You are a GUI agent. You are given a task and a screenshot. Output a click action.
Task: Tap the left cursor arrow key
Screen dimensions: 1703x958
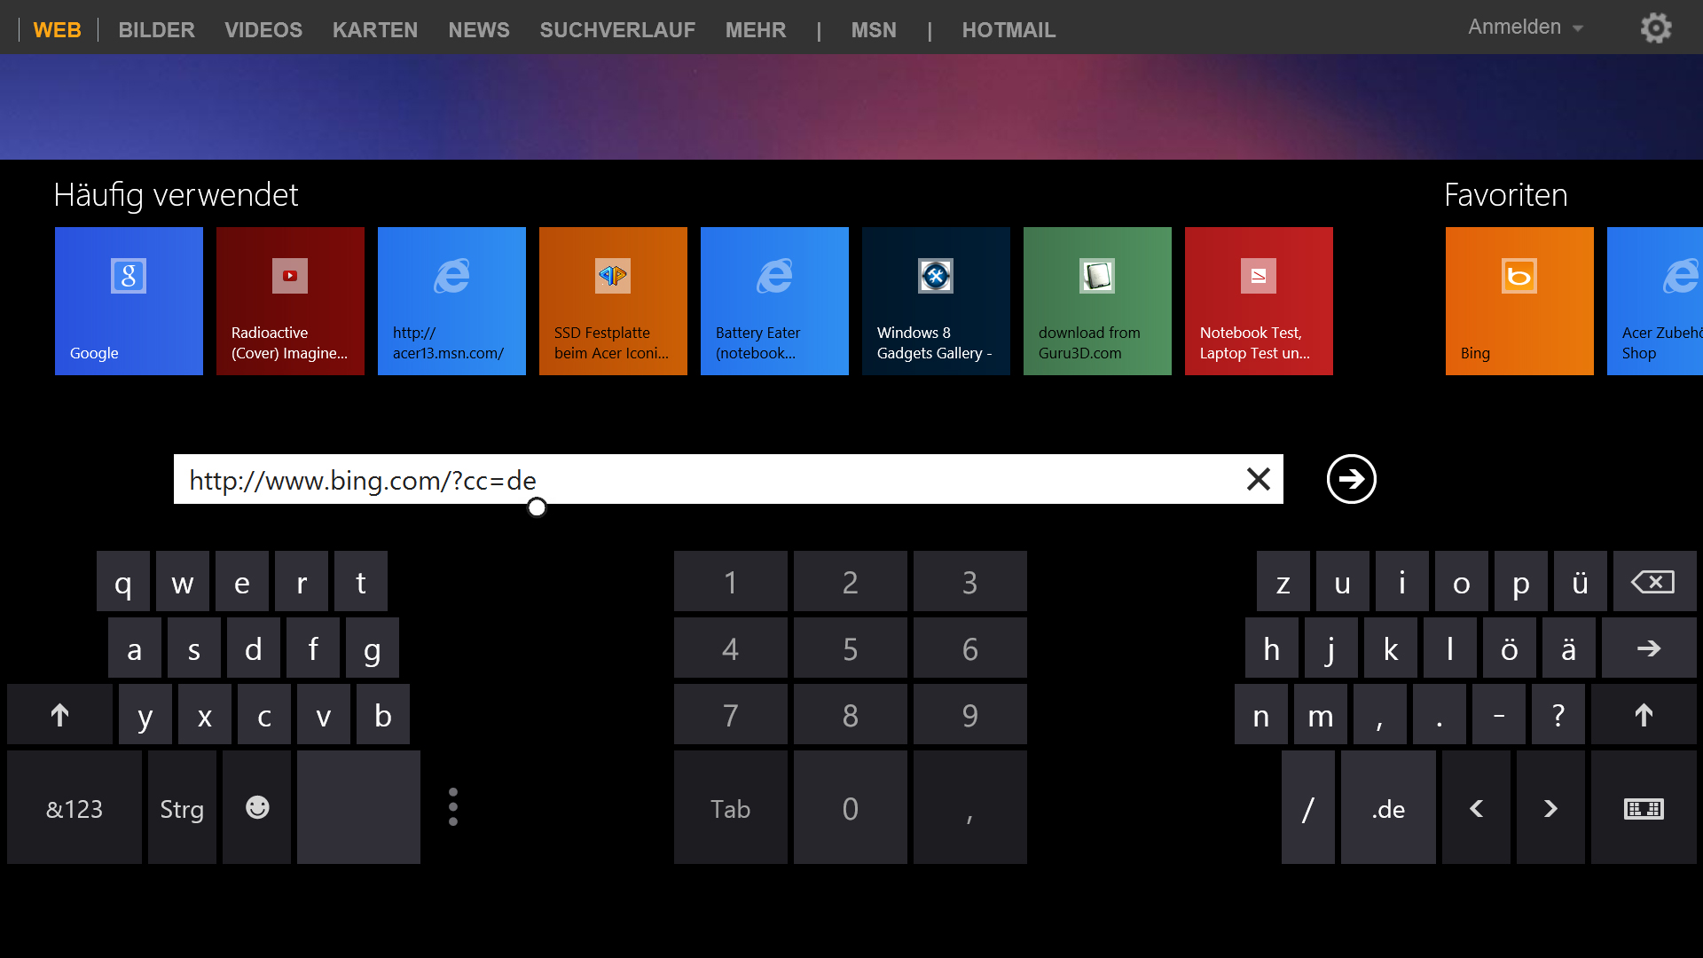point(1476,807)
